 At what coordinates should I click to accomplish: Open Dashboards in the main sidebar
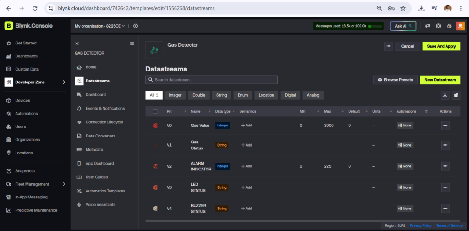(22, 56)
